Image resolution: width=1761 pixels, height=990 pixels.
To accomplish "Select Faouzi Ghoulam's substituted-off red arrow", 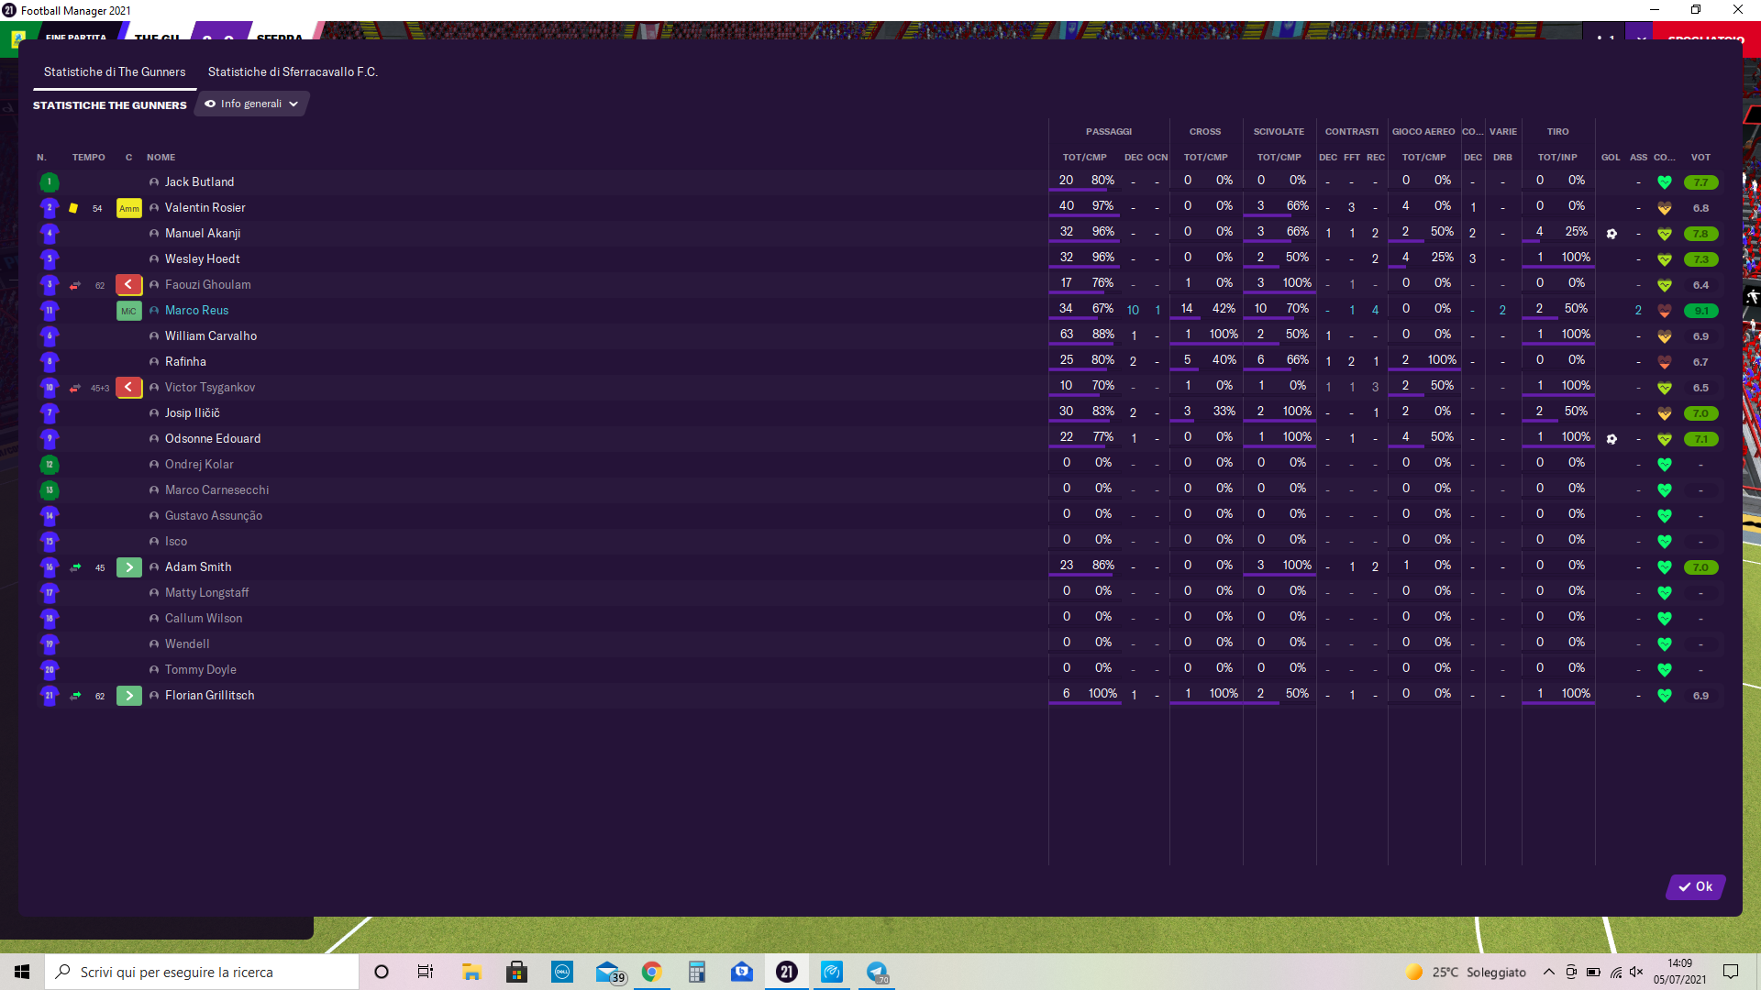I will pyautogui.click(x=129, y=285).
